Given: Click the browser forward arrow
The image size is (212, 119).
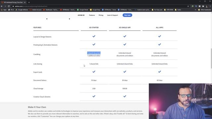Looking at the screenshot, I should tap(5, 6).
